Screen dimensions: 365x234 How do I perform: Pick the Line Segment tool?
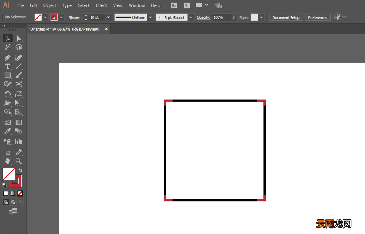click(19, 66)
